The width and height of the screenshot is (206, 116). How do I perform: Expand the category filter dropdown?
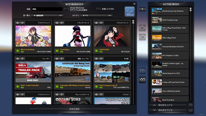(x=96, y=15)
